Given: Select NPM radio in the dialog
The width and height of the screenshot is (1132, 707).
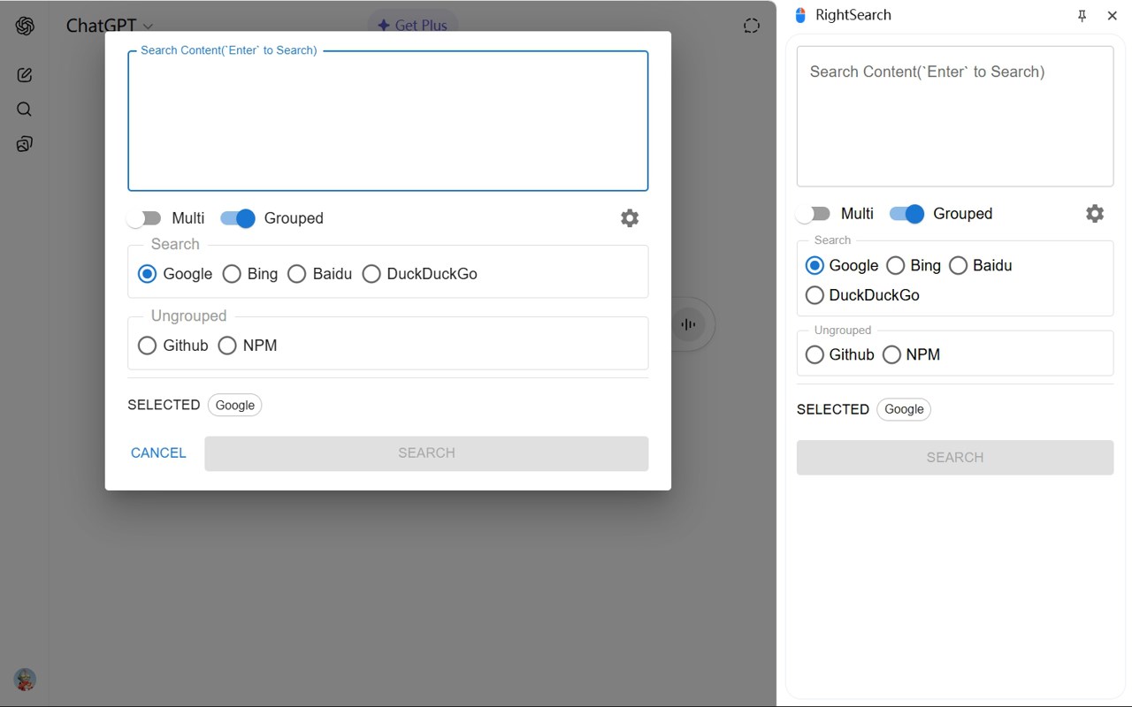Looking at the screenshot, I should click(227, 346).
